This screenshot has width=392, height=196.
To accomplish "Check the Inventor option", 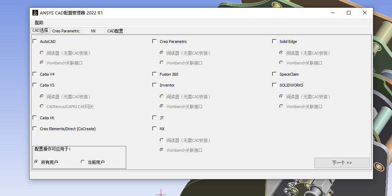I will click(x=154, y=85).
